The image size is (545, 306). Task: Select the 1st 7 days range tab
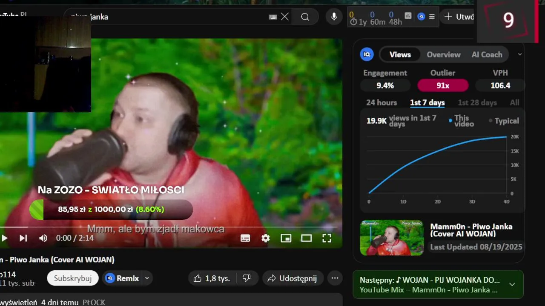[x=427, y=102]
